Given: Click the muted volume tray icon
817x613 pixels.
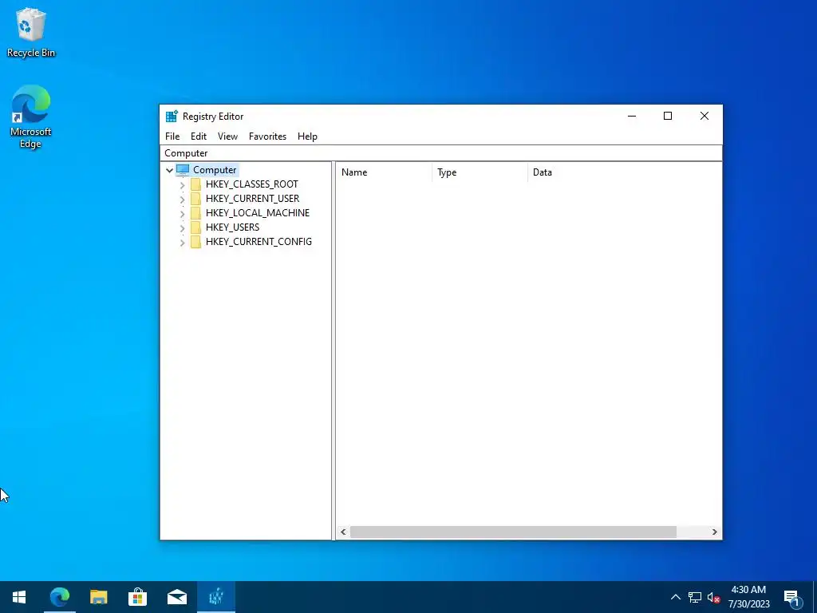Looking at the screenshot, I should (714, 597).
